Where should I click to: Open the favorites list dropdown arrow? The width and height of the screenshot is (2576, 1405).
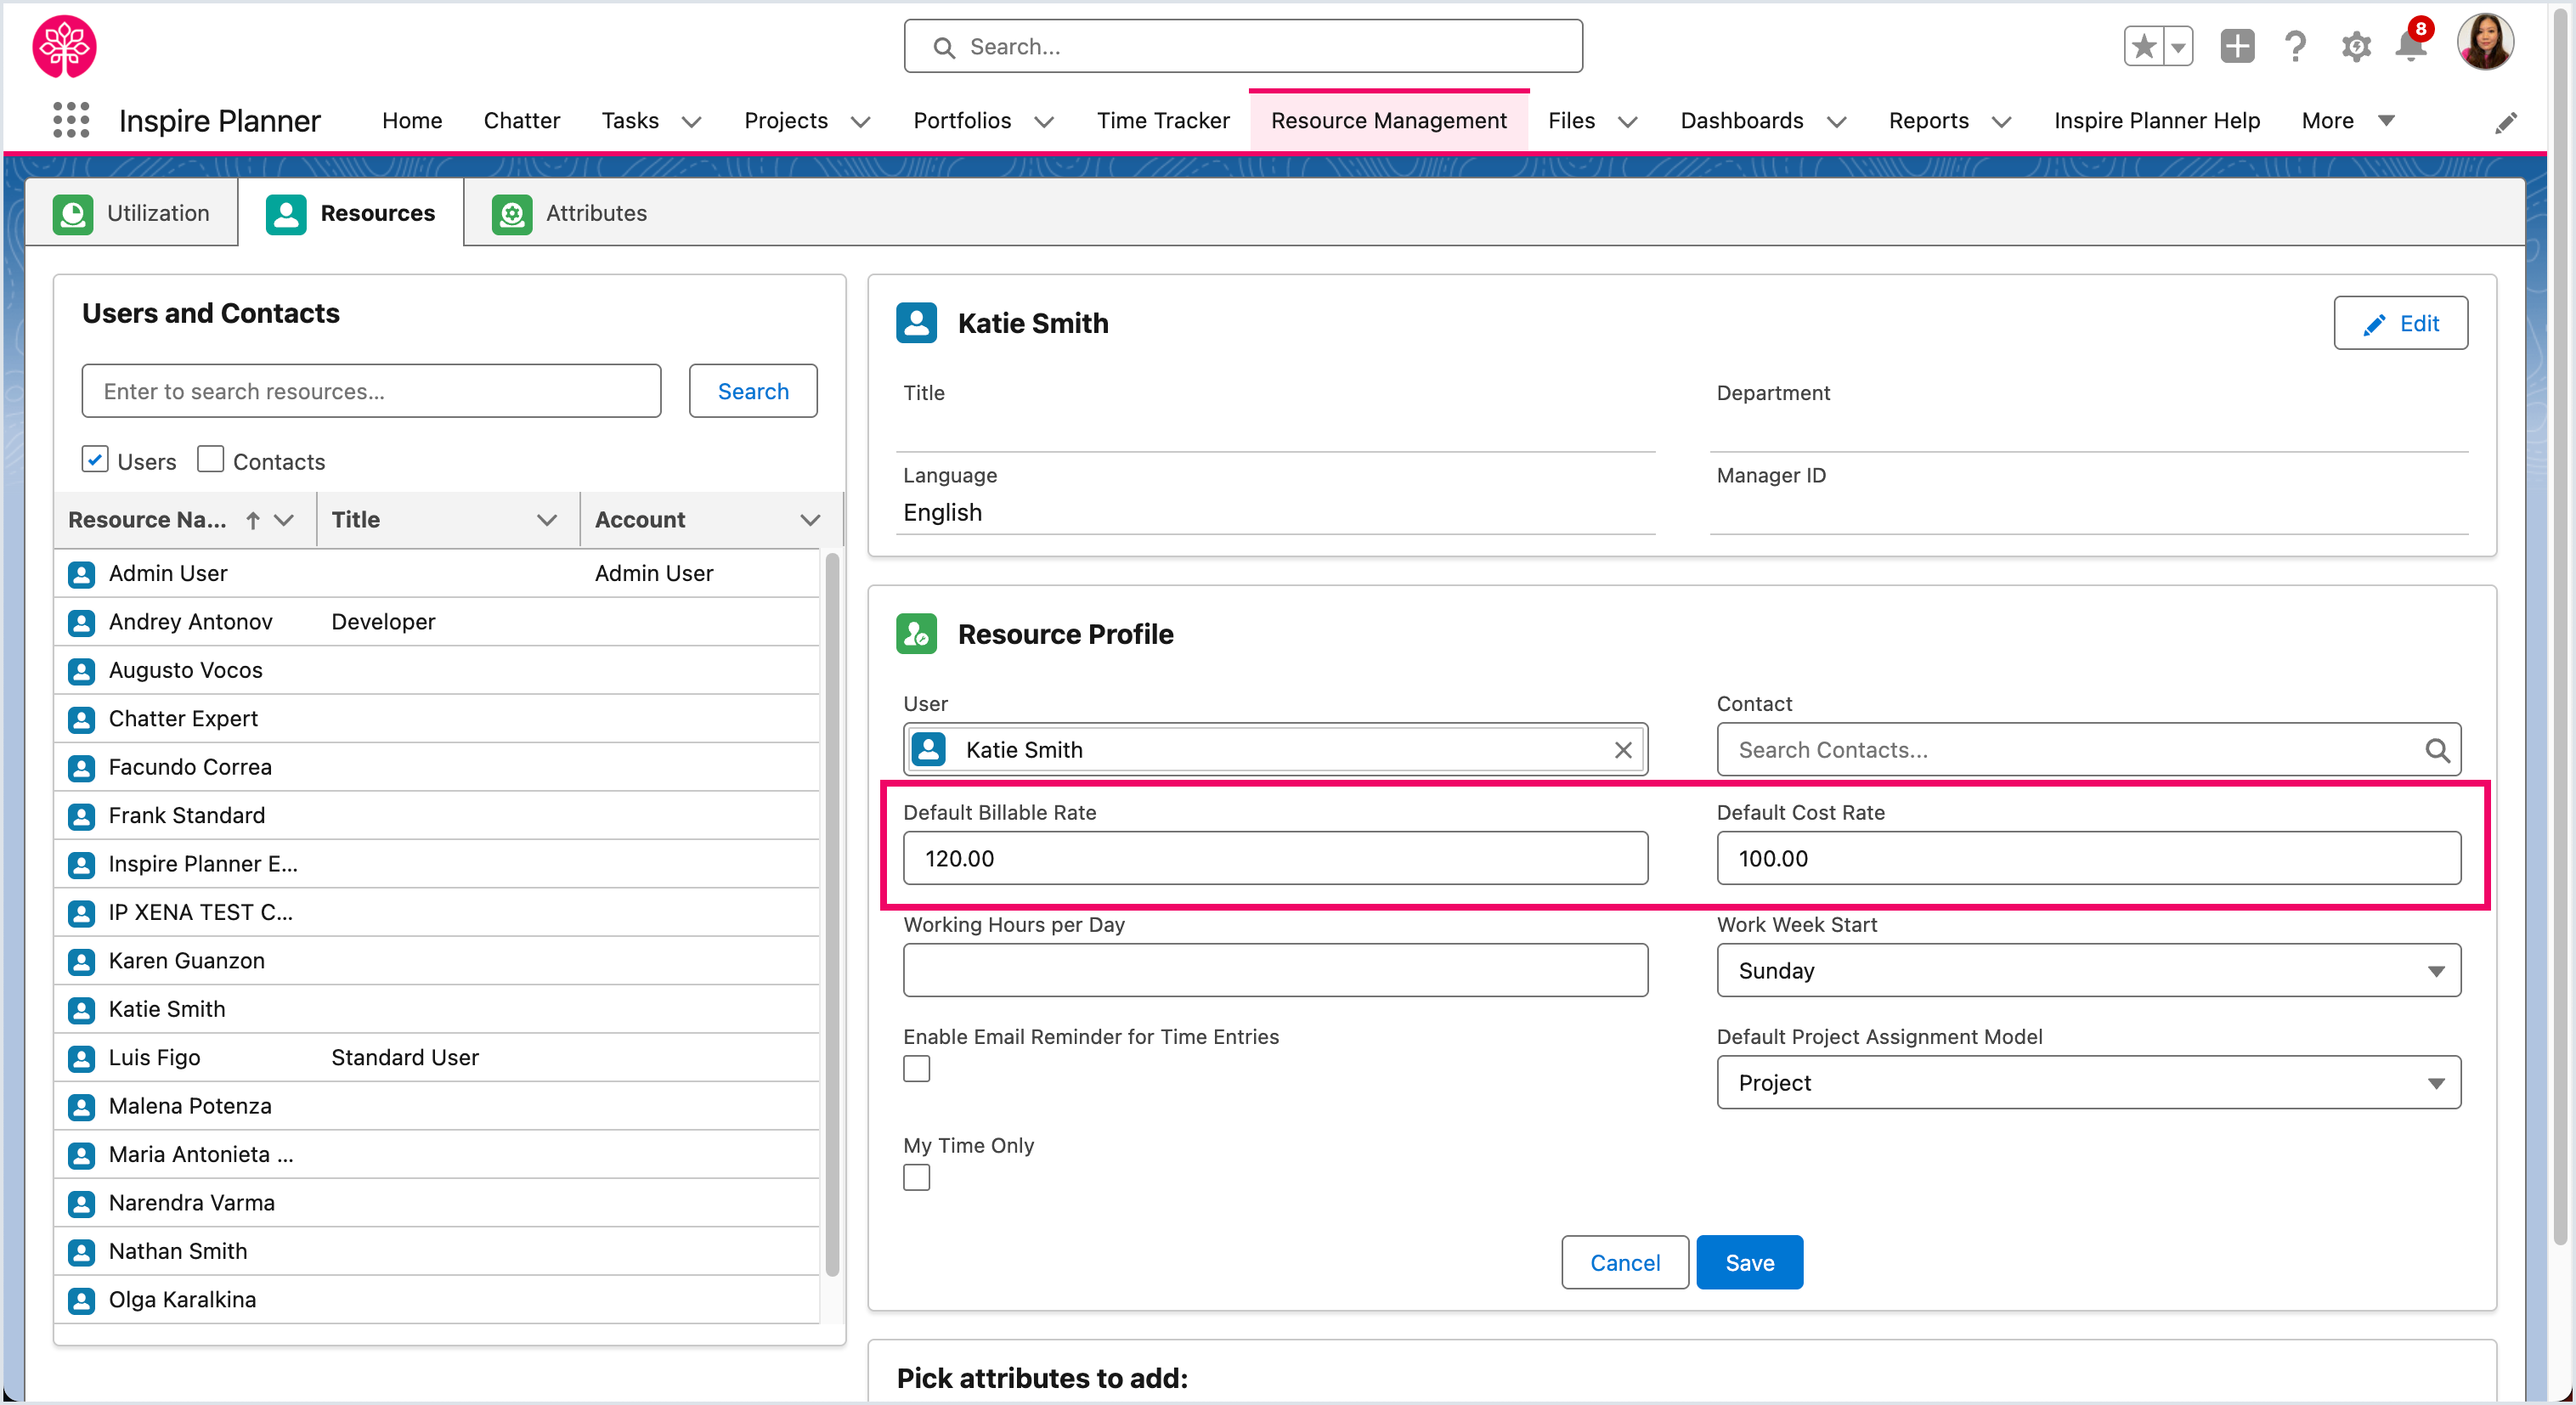pos(2178,46)
